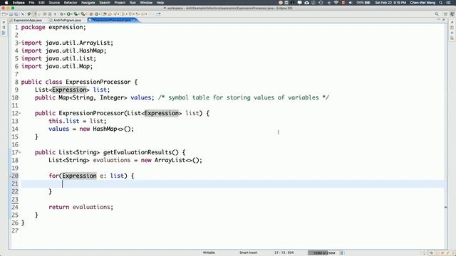Open the Project menu
Screen dimensions: 456x256
(x=120, y=3)
